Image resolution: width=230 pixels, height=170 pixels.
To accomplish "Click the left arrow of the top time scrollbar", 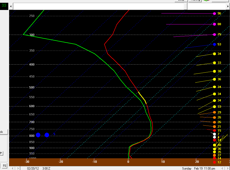I will pyautogui.click(x=11, y=6).
